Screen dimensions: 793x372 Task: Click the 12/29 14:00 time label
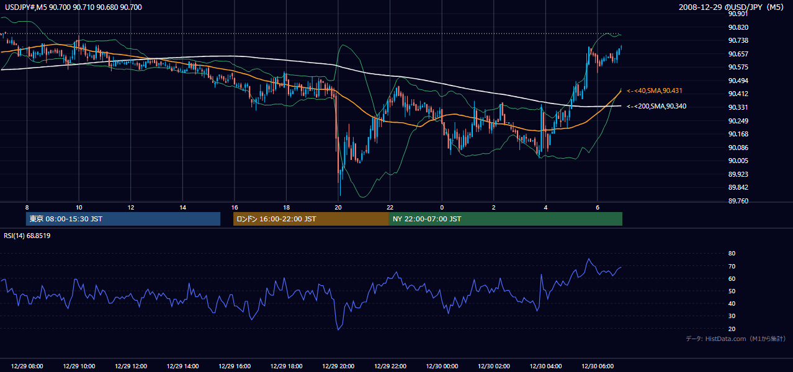[x=182, y=366]
